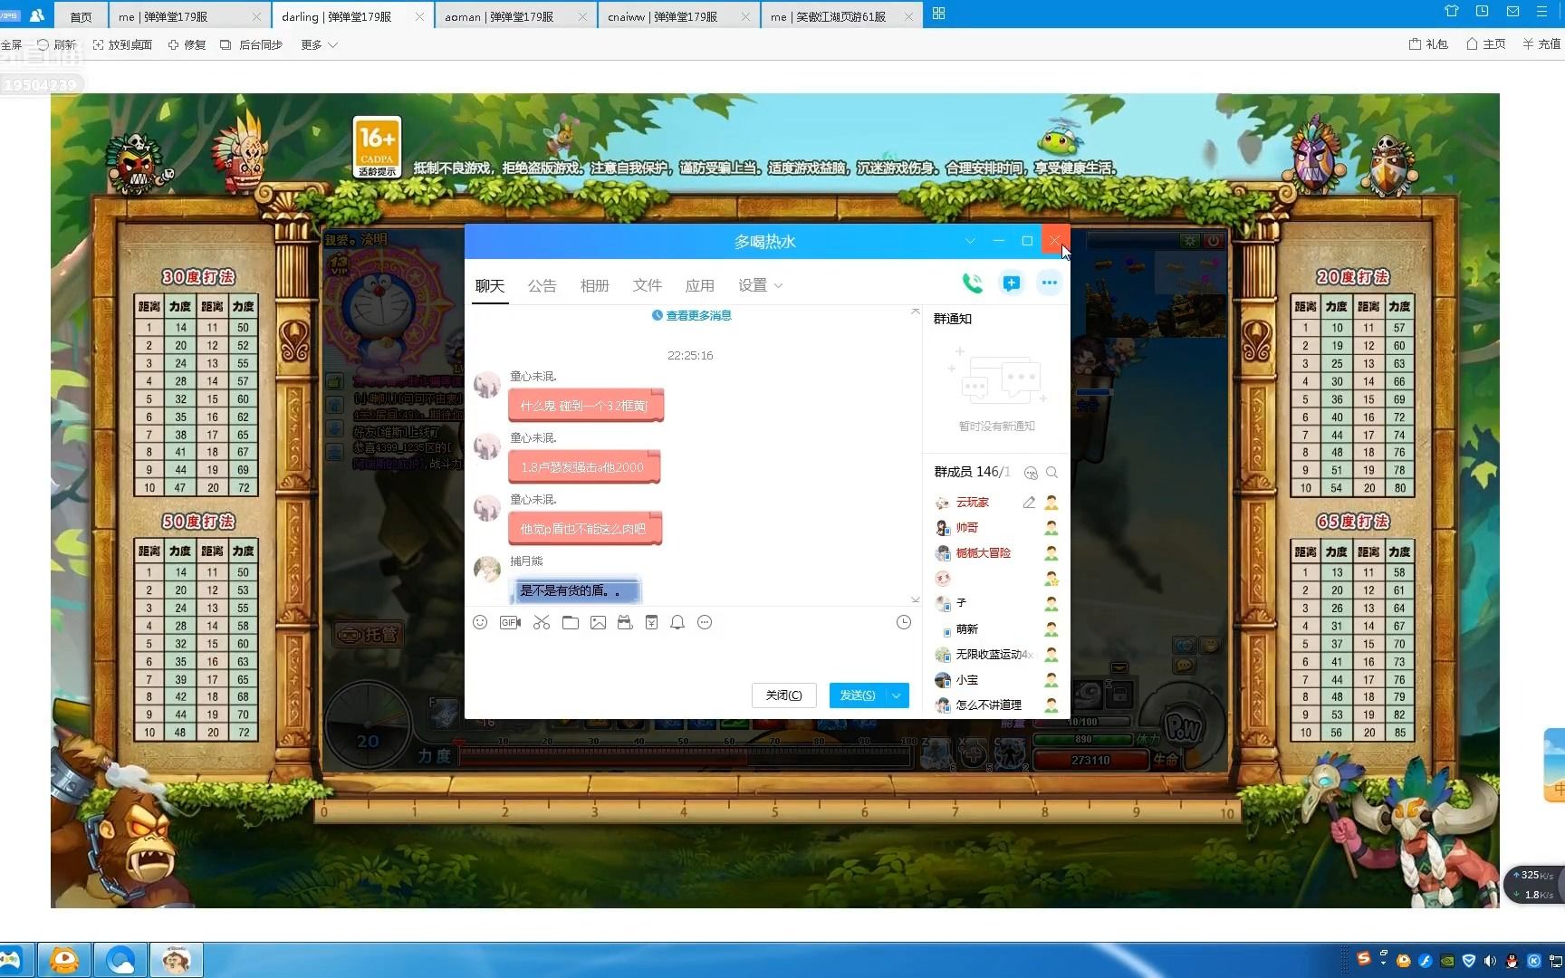Open more tools ellipsis icon in chat toolbar

[705, 622]
